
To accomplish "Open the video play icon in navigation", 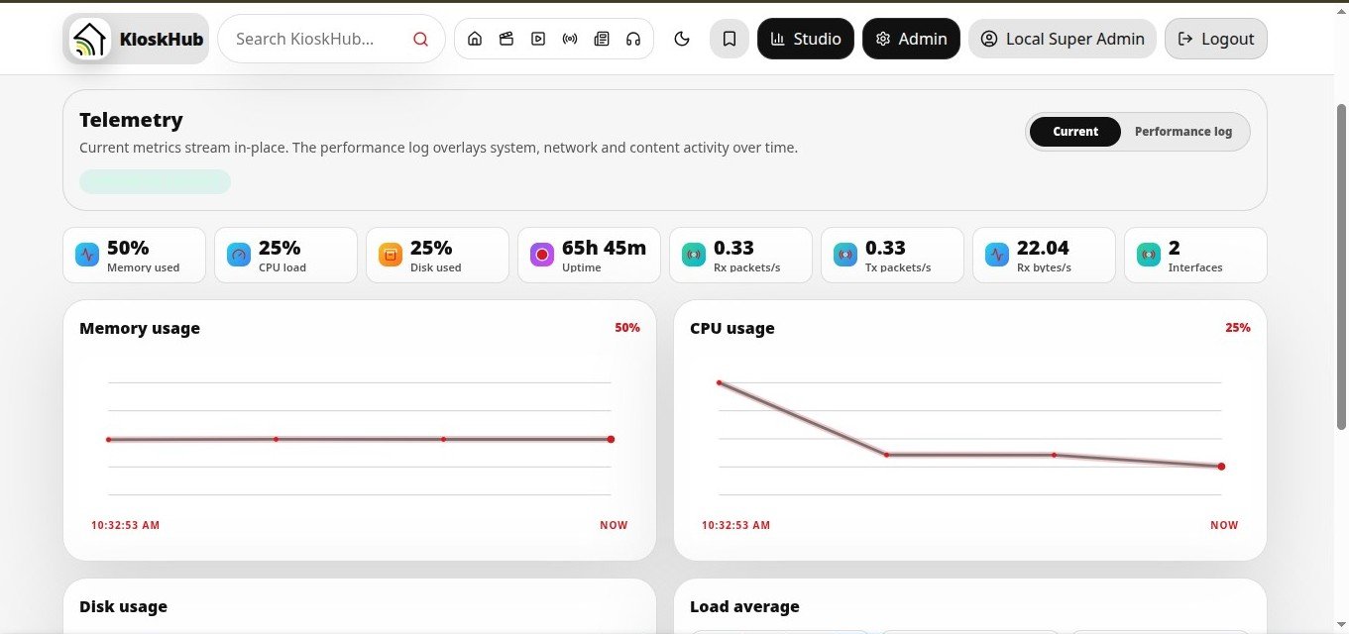I will 538,39.
